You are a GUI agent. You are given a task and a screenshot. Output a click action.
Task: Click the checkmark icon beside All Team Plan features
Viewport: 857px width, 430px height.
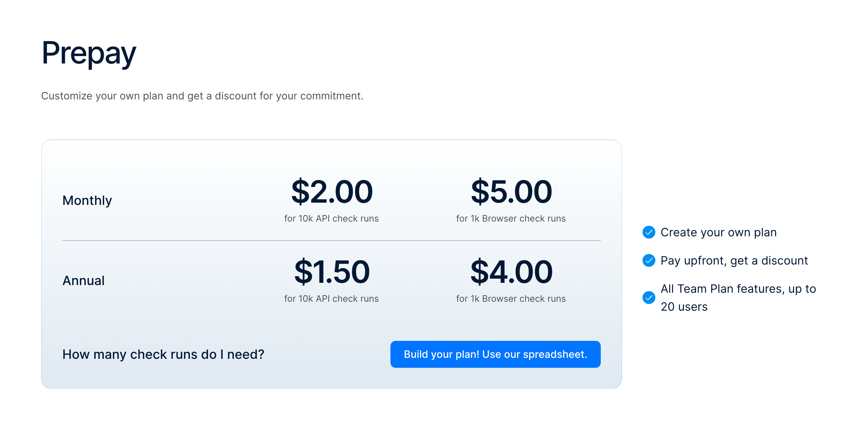tap(648, 298)
